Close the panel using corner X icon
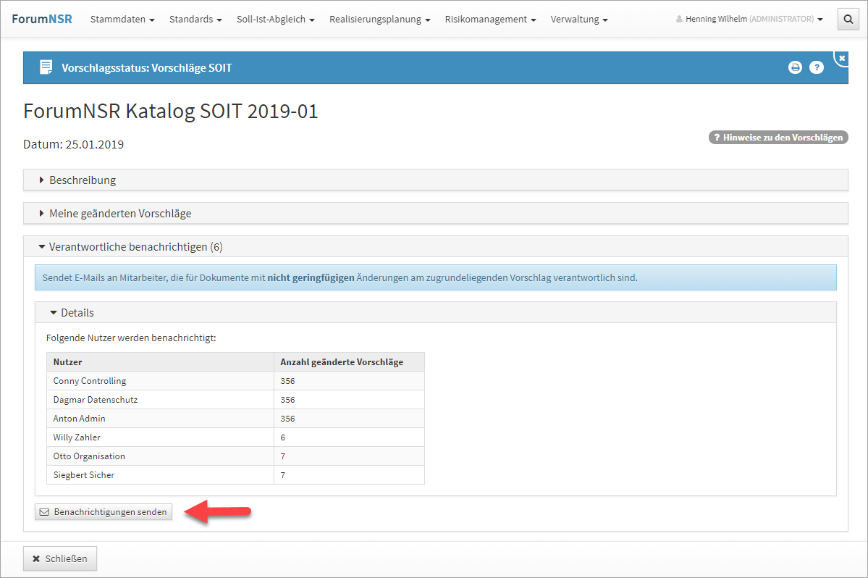Screen dimensions: 868x578 842,57
